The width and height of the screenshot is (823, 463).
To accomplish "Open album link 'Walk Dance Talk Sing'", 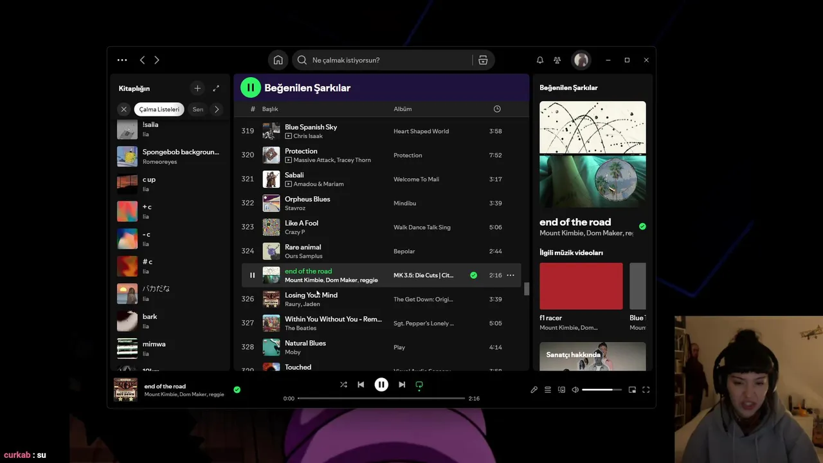I will click(422, 227).
